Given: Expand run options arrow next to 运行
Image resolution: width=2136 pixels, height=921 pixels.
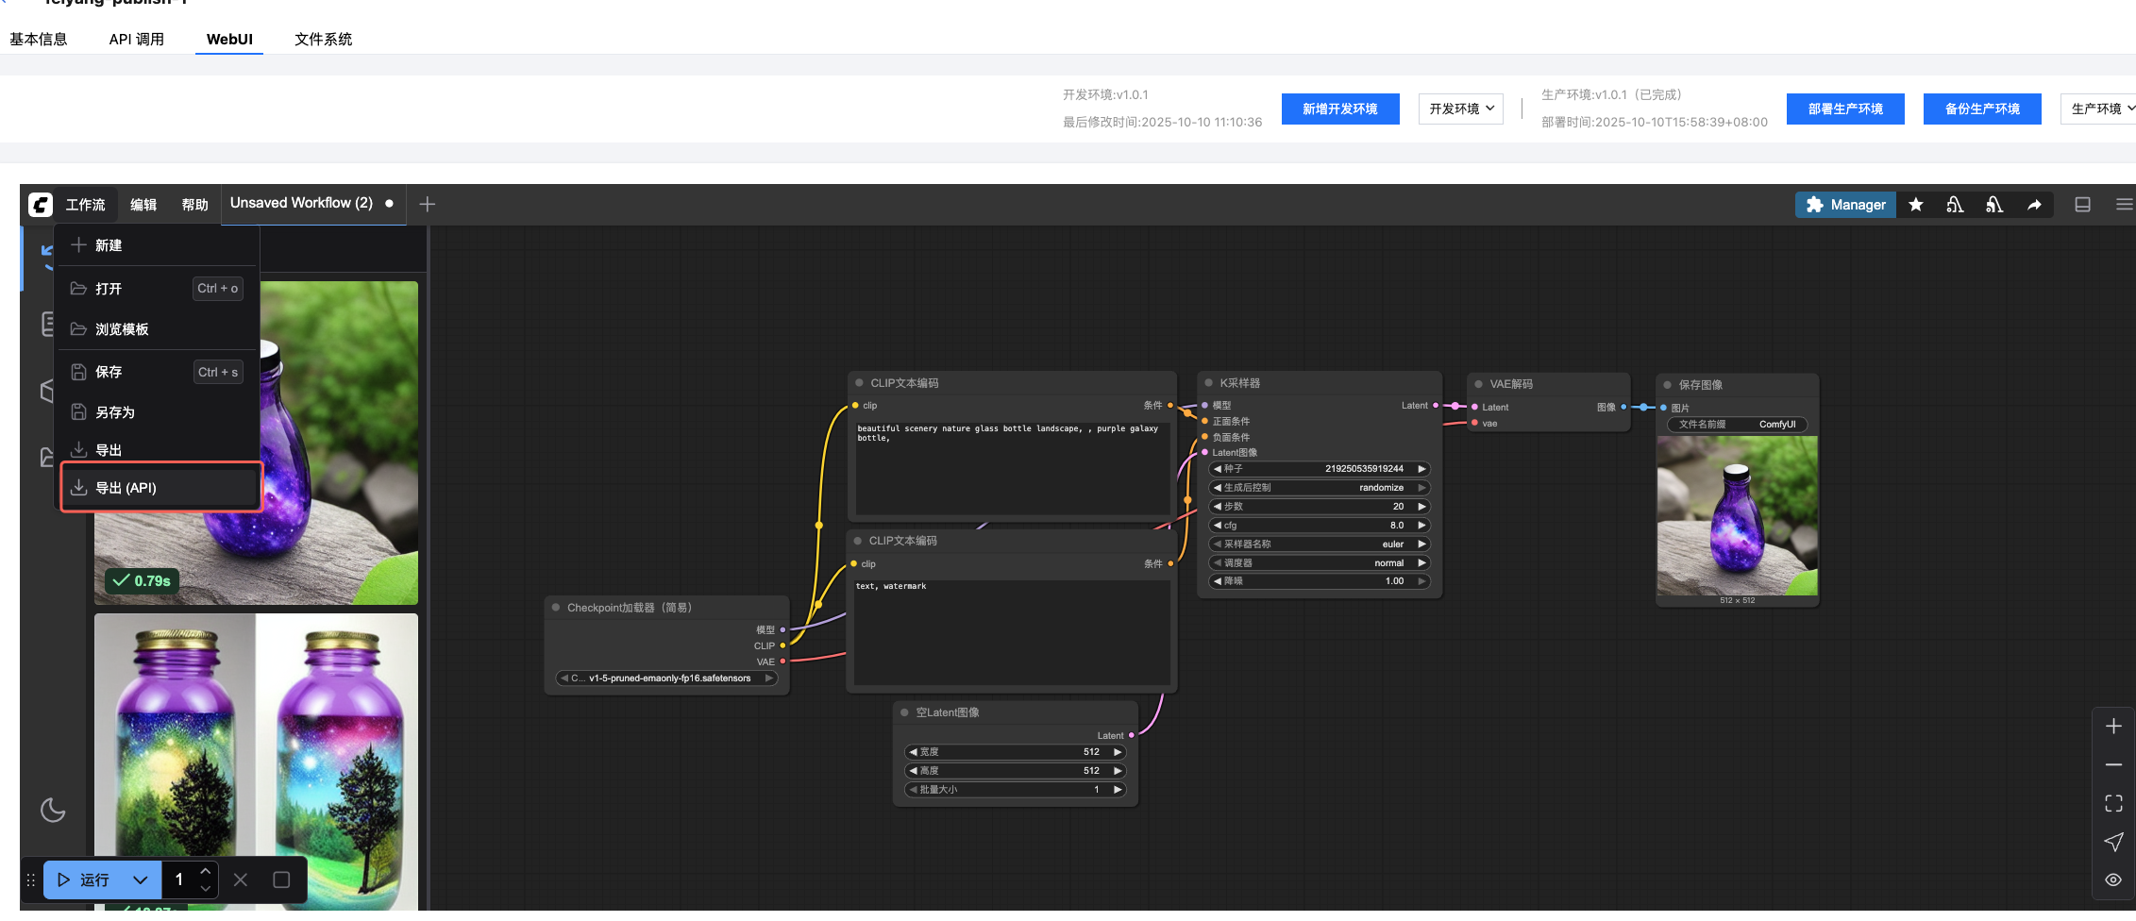Looking at the screenshot, I should point(141,879).
